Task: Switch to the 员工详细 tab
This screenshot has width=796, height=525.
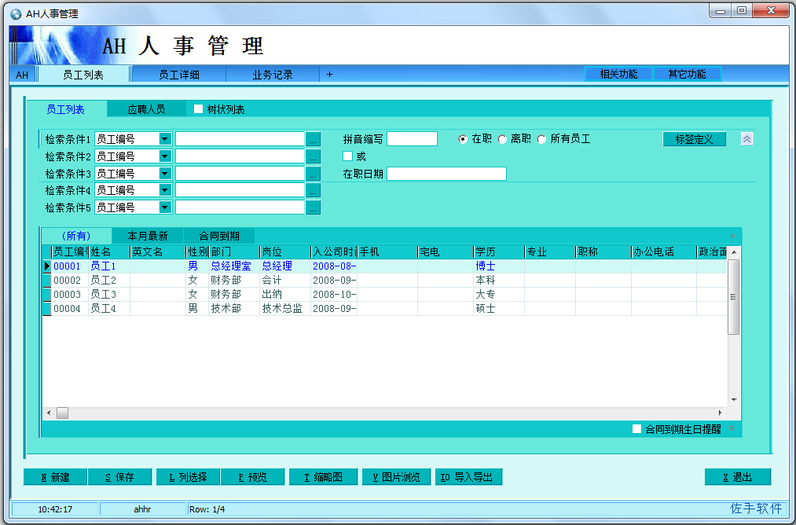Action: 178,75
